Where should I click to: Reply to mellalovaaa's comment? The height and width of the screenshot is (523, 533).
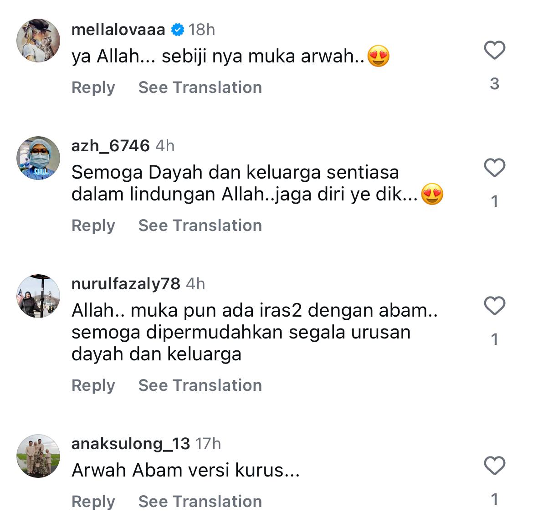click(93, 87)
